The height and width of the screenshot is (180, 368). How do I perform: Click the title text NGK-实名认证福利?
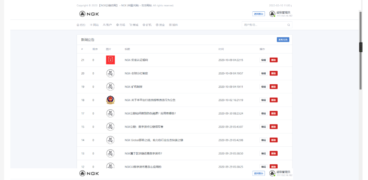click(x=136, y=60)
